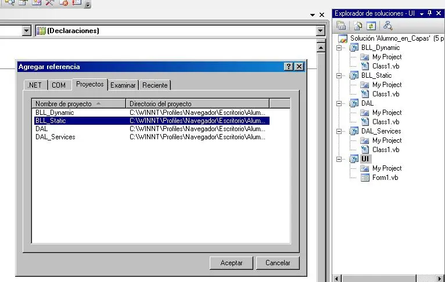Click solution explorer horizontal scrollbar left arrow
Screen dimensions: 445x282
coord(337,279)
